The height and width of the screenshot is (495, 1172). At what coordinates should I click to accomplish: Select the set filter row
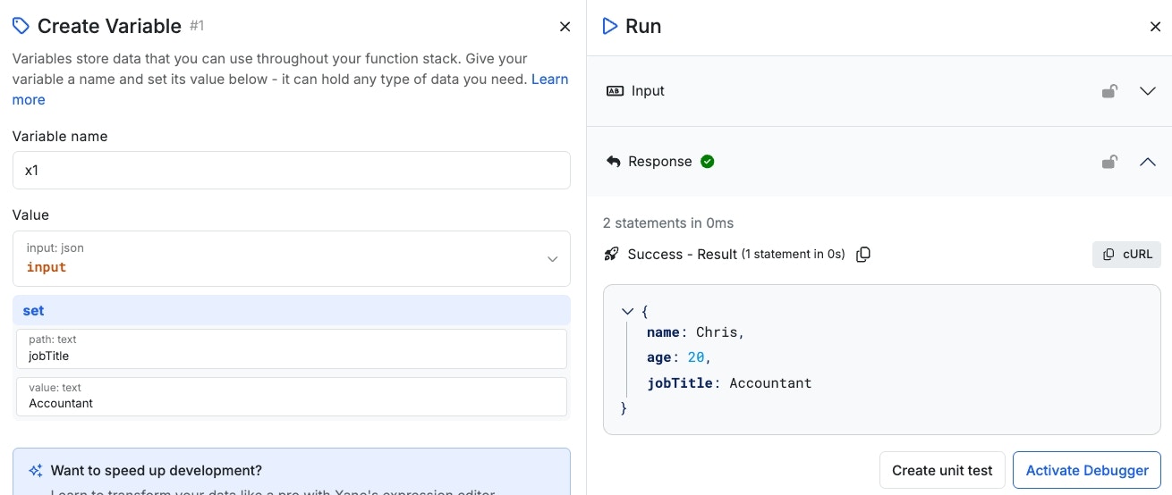click(292, 310)
